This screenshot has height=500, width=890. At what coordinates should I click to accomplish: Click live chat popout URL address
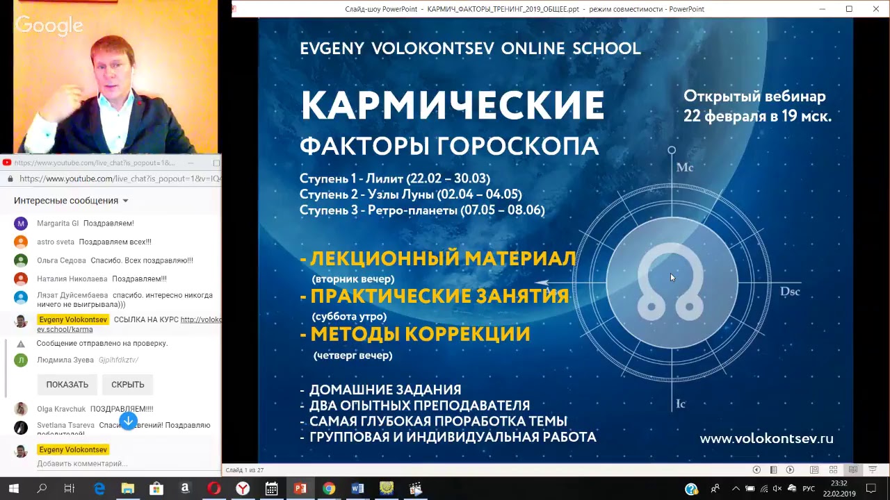(120, 178)
